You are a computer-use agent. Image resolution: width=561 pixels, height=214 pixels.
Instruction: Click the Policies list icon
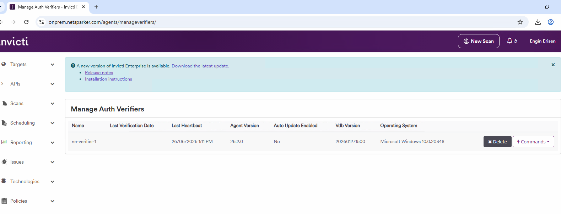tap(4, 201)
